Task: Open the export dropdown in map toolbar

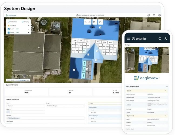Action: pos(100,22)
